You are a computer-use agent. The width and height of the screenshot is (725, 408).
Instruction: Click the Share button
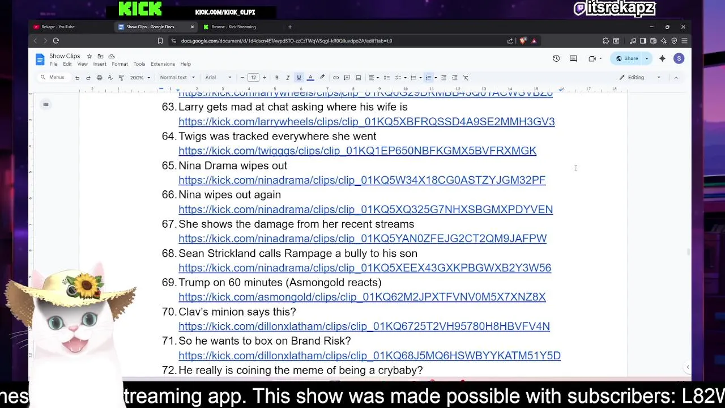[626, 58]
